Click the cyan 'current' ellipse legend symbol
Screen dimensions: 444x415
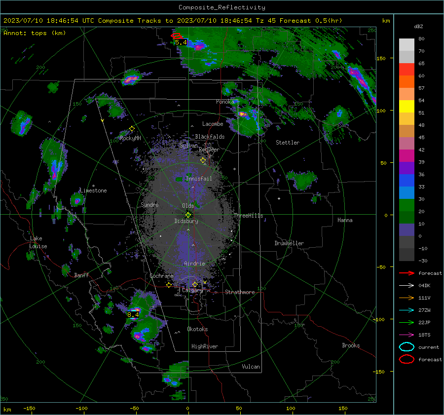[x=407, y=347]
